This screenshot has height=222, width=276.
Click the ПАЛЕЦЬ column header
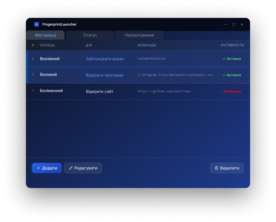point(47,45)
